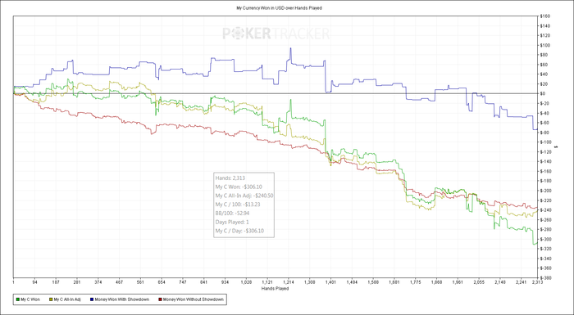Click the 2,148 x-axis tick label
Screen dimensions: 574x315
500,282
